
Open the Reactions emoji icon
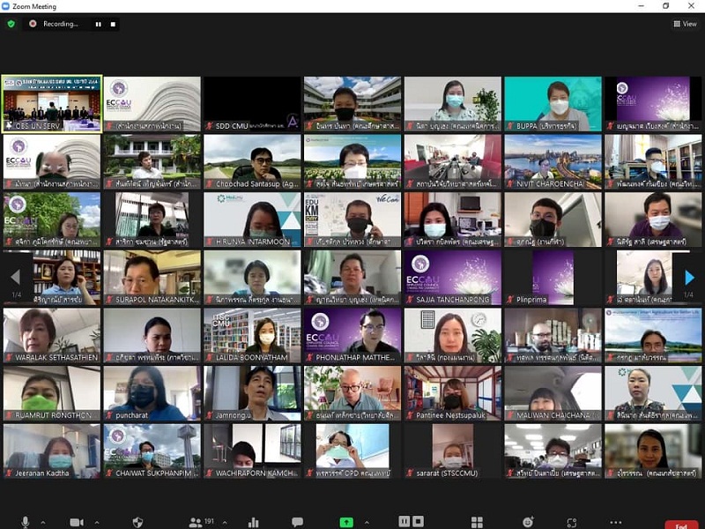click(x=527, y=522)
